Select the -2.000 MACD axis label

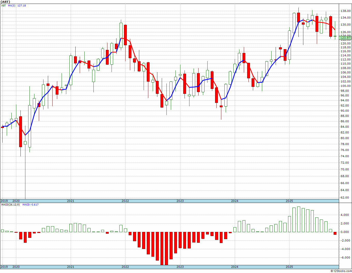click(346, 240)
